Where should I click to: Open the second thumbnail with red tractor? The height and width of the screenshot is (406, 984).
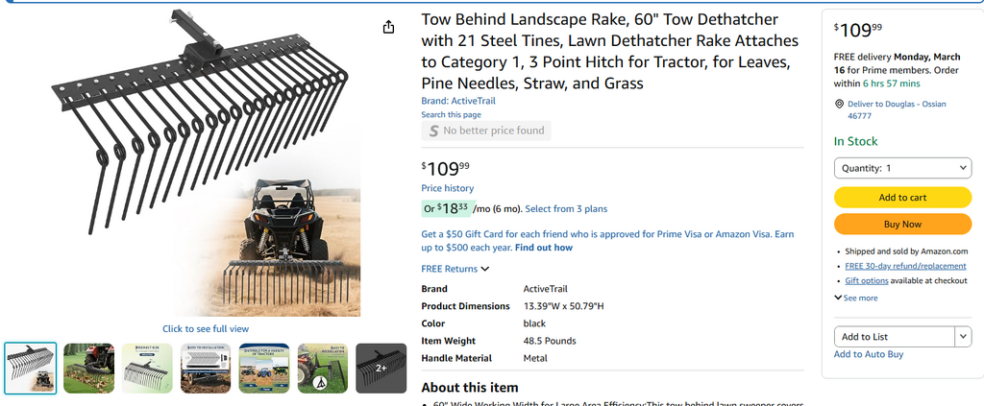[x=89, y=368]
